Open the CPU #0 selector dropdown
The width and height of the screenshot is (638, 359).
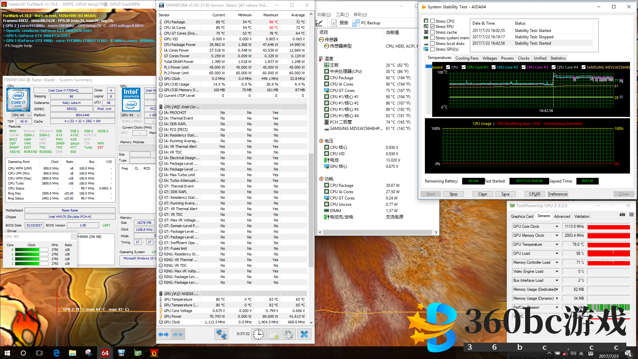tap(21, 115)
